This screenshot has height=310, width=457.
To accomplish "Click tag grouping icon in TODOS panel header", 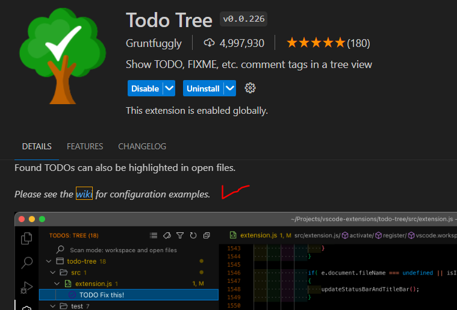I will point(167,235).
